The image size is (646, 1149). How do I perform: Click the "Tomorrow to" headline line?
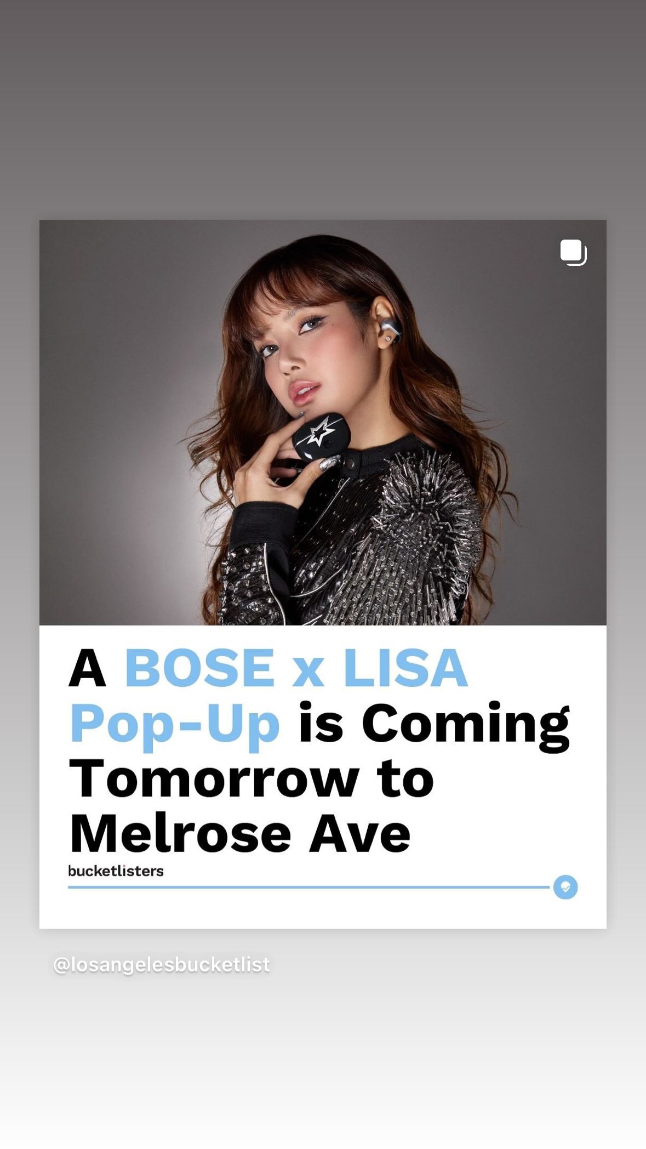251,778
